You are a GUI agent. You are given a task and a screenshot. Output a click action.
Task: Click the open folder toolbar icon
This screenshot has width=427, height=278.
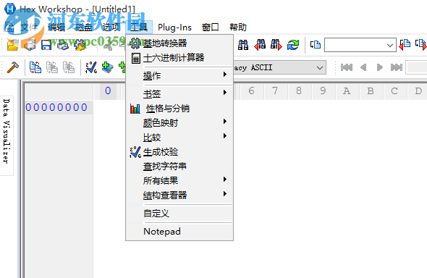[12, 45]
